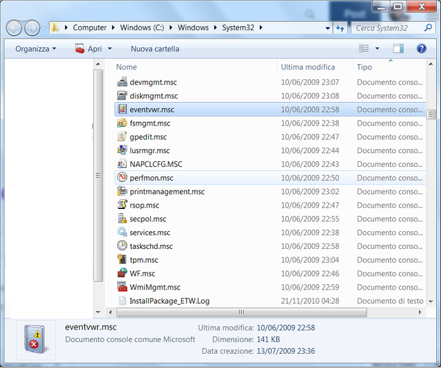Click the Forward navigation arrow

pos(32,28)
